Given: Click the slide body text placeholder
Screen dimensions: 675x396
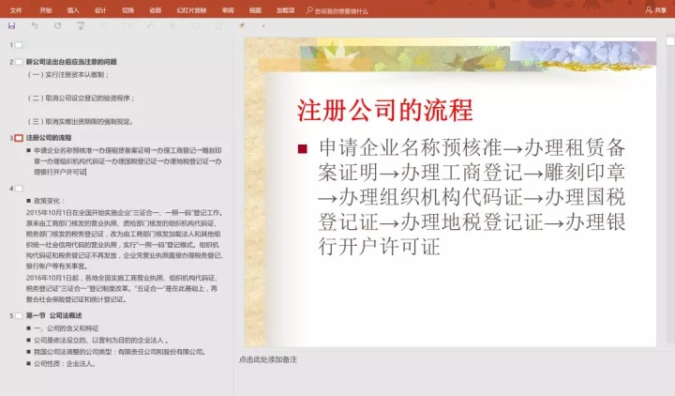Looking at the screenshot, I should point(472,197).
